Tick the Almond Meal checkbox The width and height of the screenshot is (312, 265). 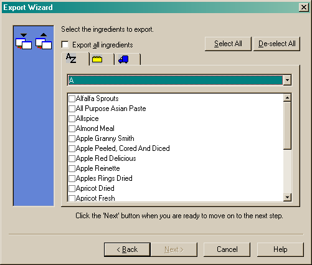pos(72,128)
